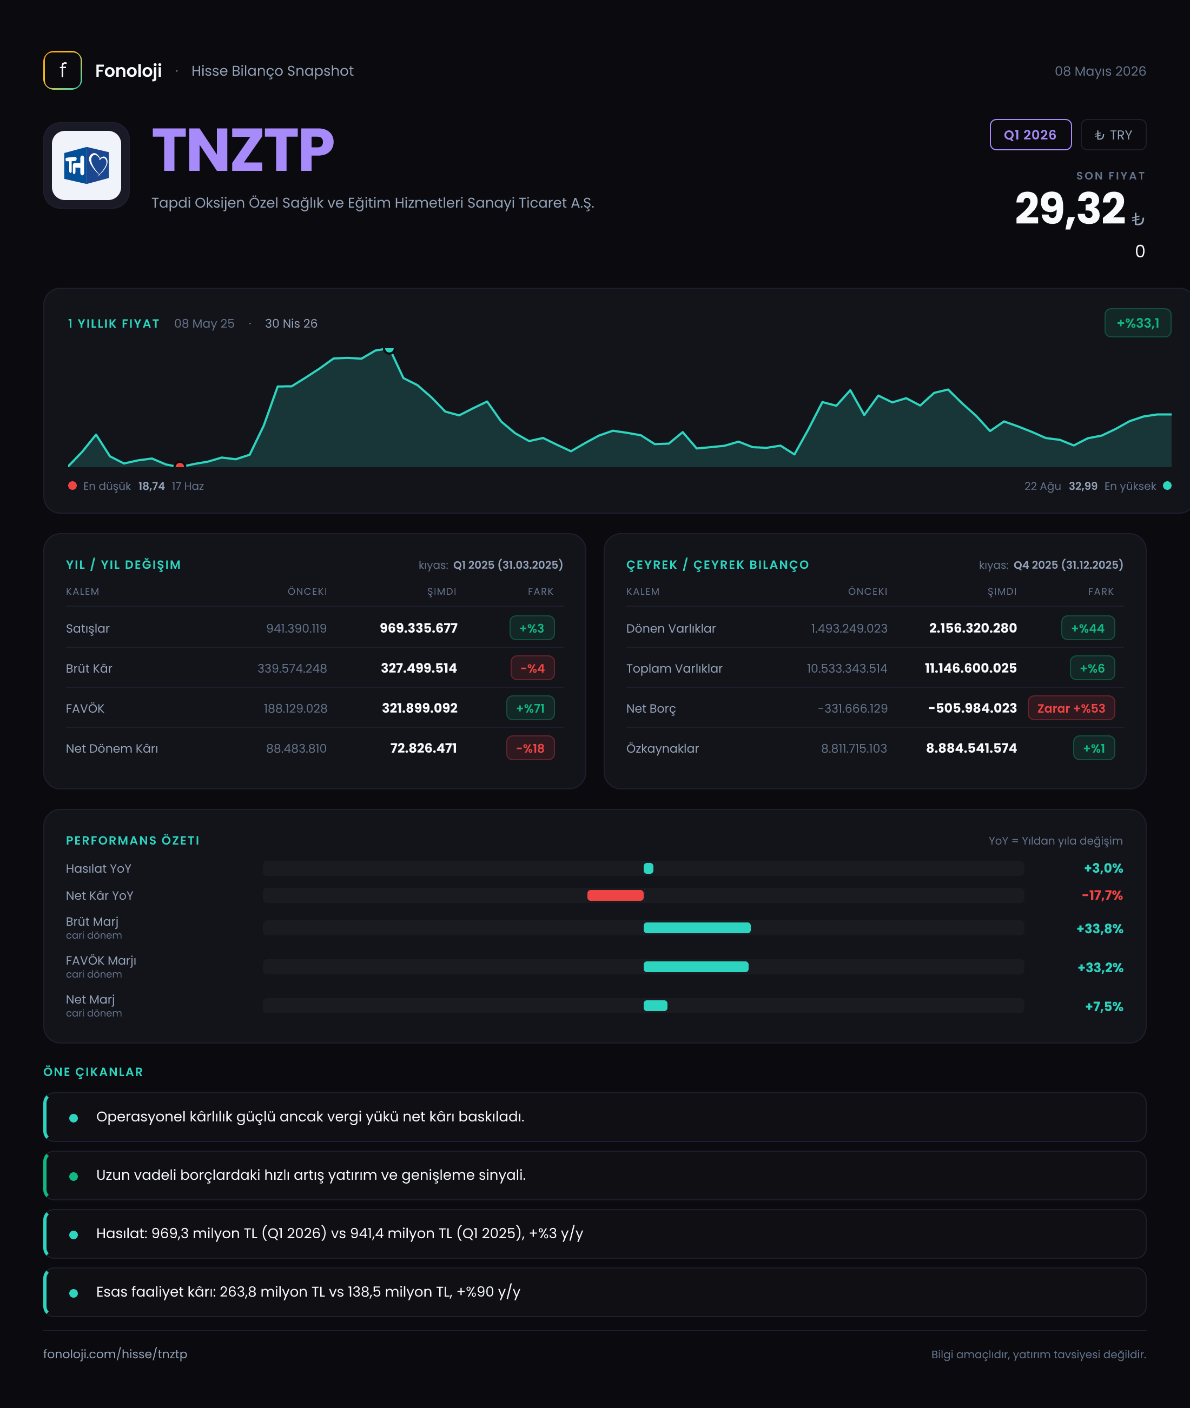This screenshot has width=1190, height=1408.
Task: Click the Q1 2025 (31.03.2025) comparison label
Action: tap(508, 564)
